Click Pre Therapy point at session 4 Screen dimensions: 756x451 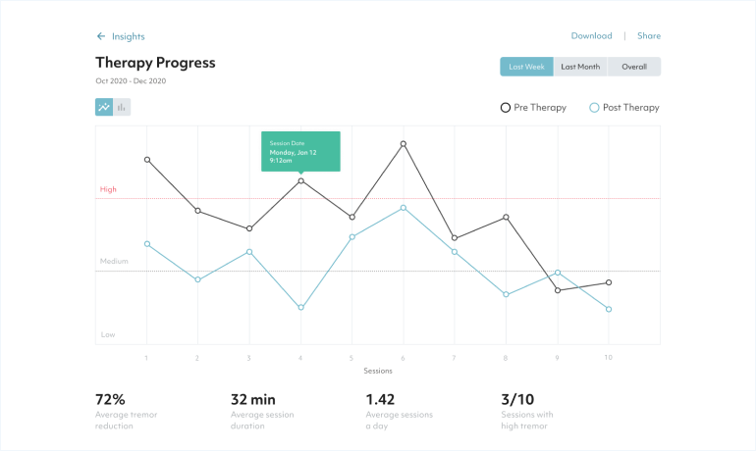[x=300, y=181]
